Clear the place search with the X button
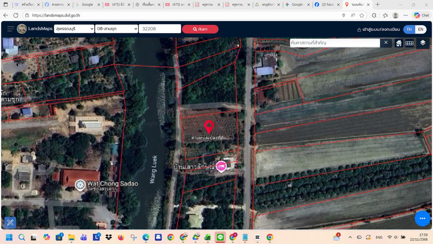 (x=386, y=43)
